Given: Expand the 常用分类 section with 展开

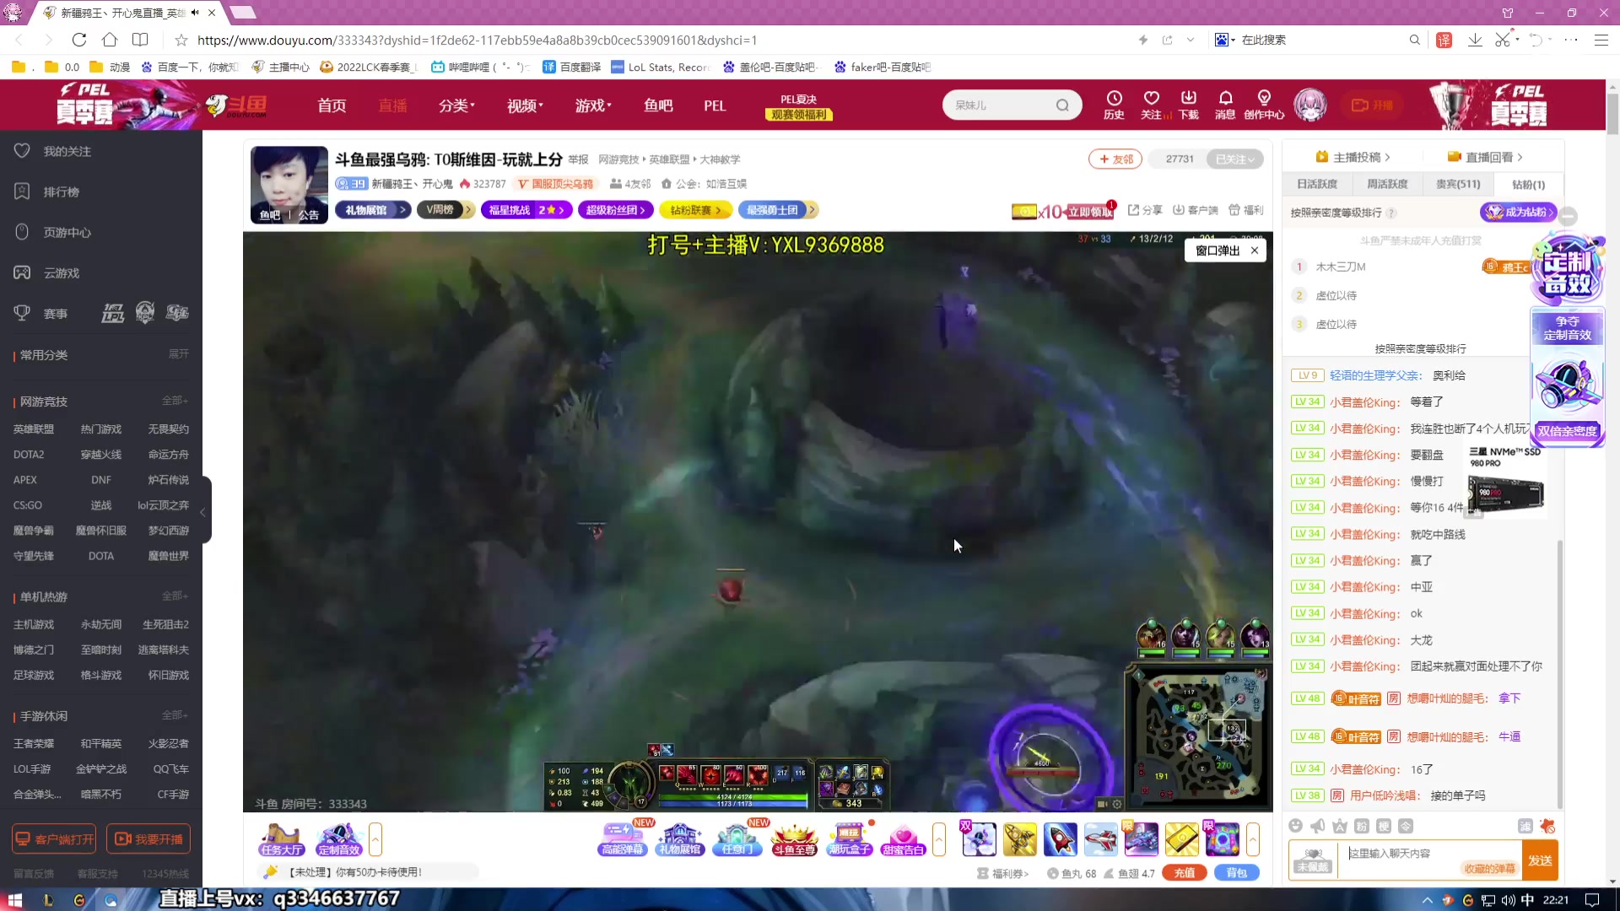Looking at the screenshot, I should (178, 354).
